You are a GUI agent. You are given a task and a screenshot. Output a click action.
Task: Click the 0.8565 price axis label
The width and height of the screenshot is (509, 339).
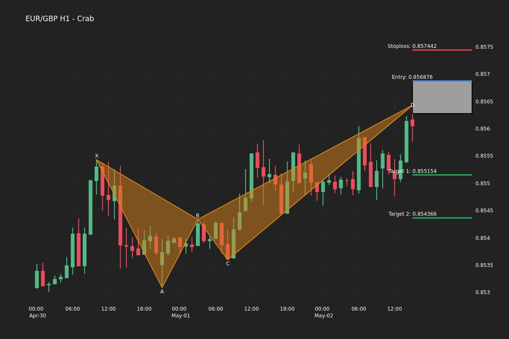coord(484,101)
